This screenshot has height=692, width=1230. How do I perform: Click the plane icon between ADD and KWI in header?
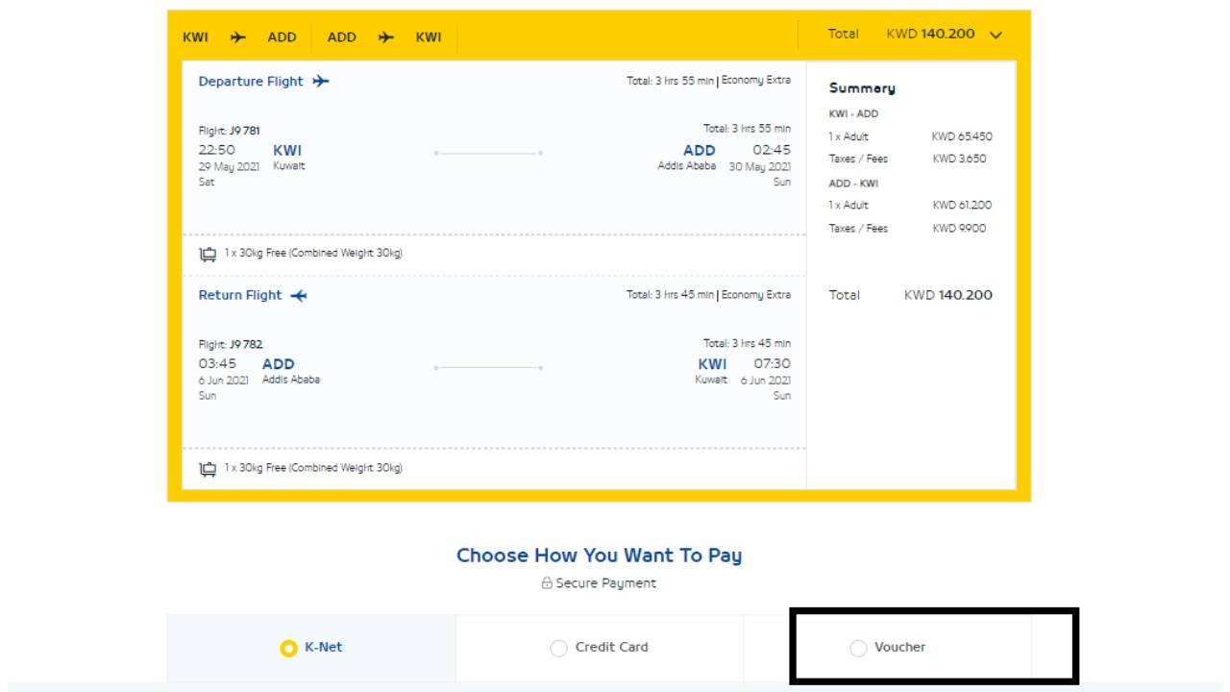(386, 37)
